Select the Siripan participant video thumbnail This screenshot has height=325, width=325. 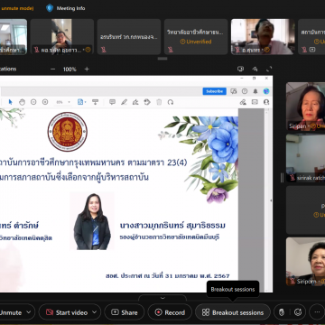(x=305, y=107)
